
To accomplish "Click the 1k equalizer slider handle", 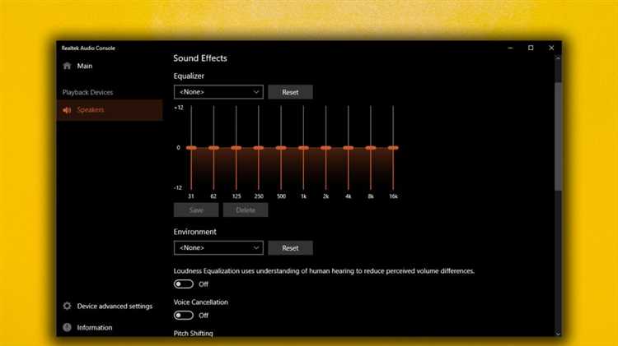I will (x=303, y=148).
